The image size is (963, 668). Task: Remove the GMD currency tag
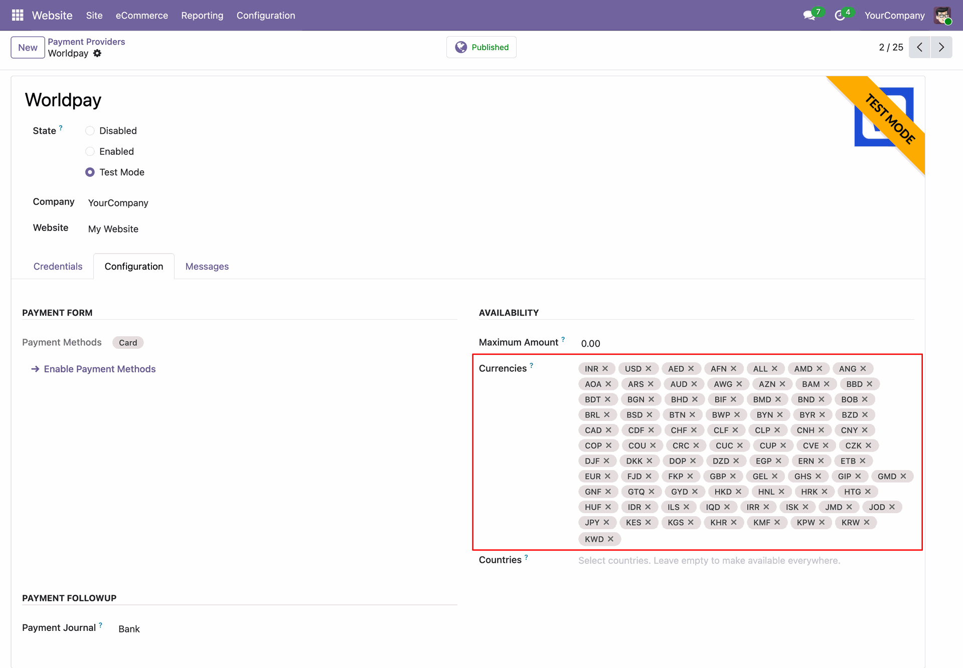tap(903, 476)
